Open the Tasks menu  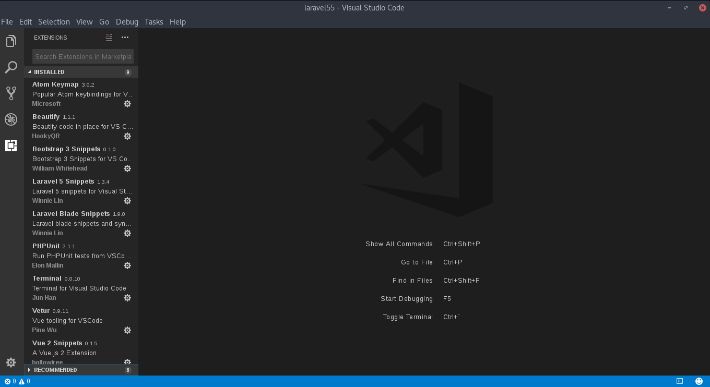point(154,22)
